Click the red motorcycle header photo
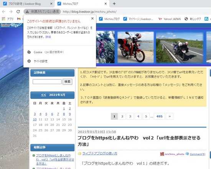This screenshot has width=211, height=169. click(x=135, y=47)
